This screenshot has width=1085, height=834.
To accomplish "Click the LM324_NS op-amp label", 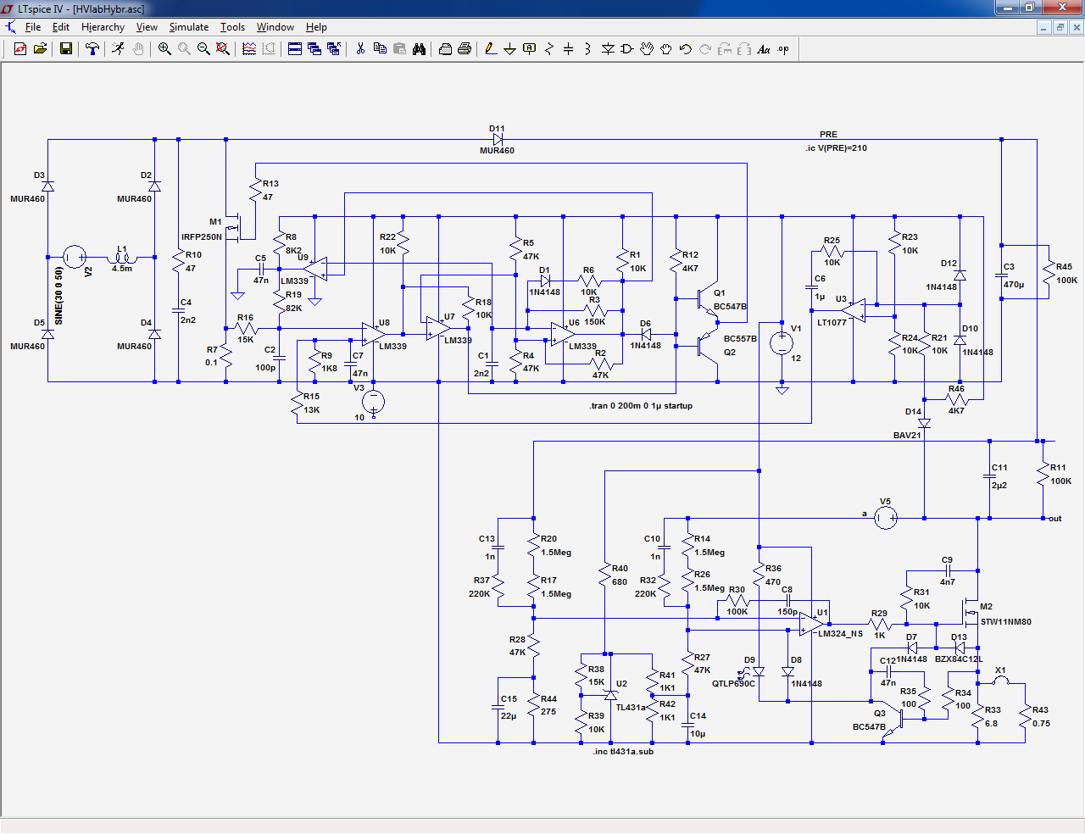I will pos(840,634).
